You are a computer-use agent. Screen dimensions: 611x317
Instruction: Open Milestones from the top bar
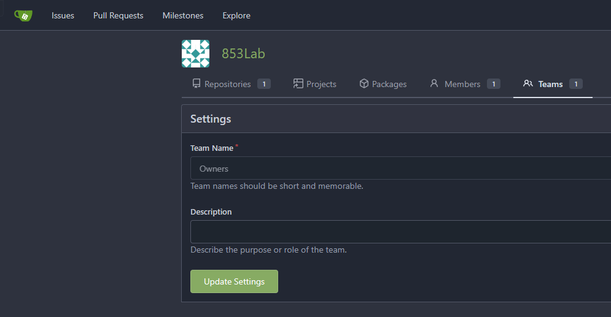[x=182, y=15]
